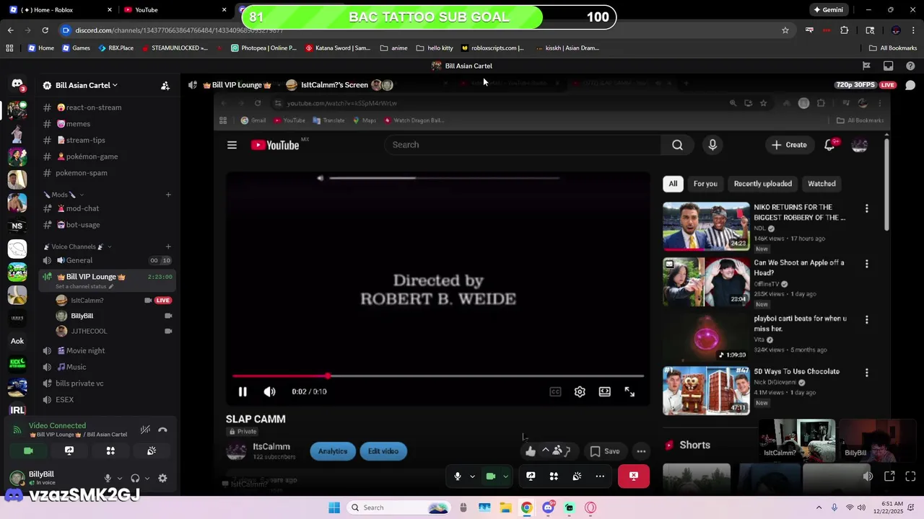This screenshot has width=924, height=519.
Task: Click the invite people icon beside server name
Action: click(x=165, y=85)
